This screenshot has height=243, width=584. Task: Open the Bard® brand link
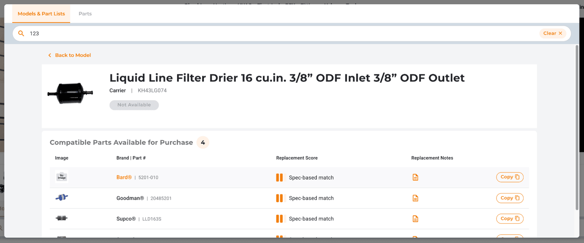coord(124,177)
